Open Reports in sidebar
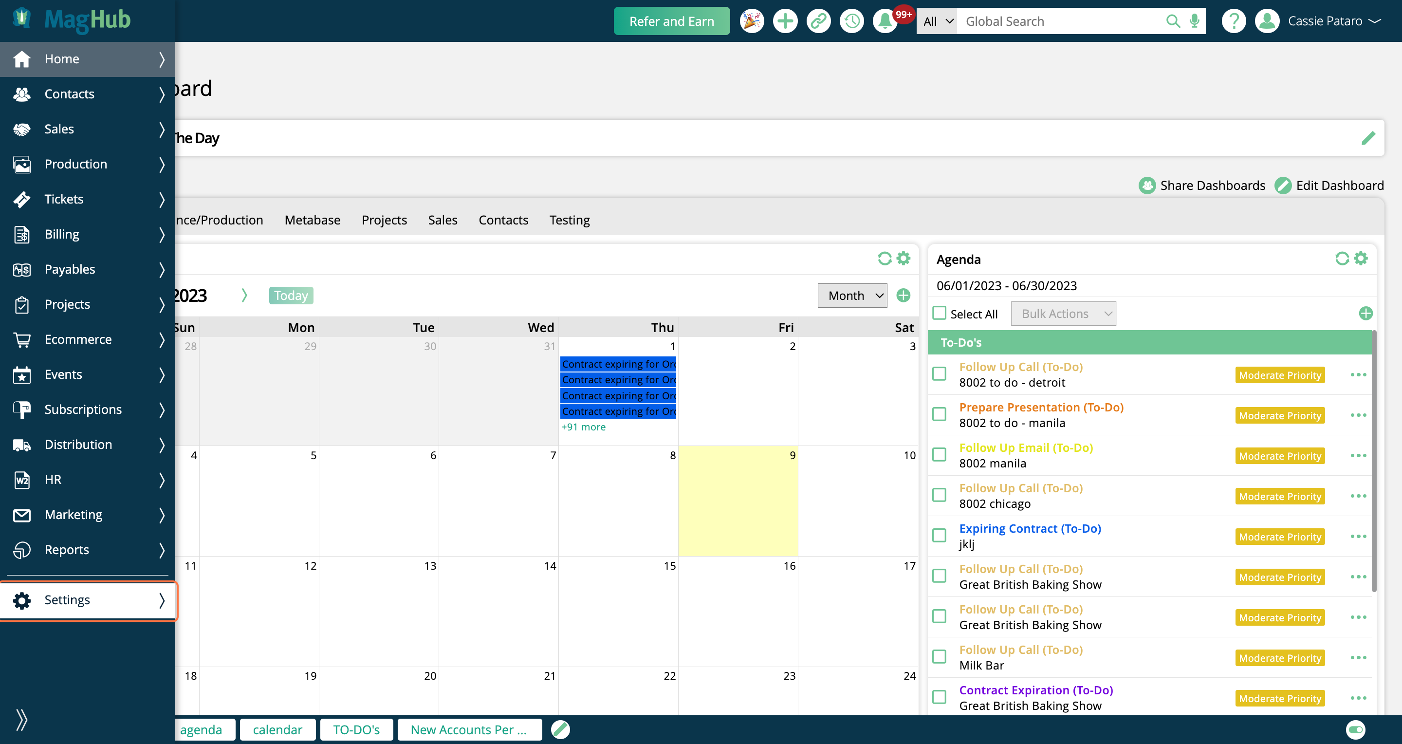This screenshot has height=744, width=1402. (87, 550)
